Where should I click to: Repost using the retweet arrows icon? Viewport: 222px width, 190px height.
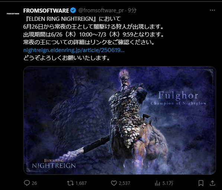click(70, 183)
